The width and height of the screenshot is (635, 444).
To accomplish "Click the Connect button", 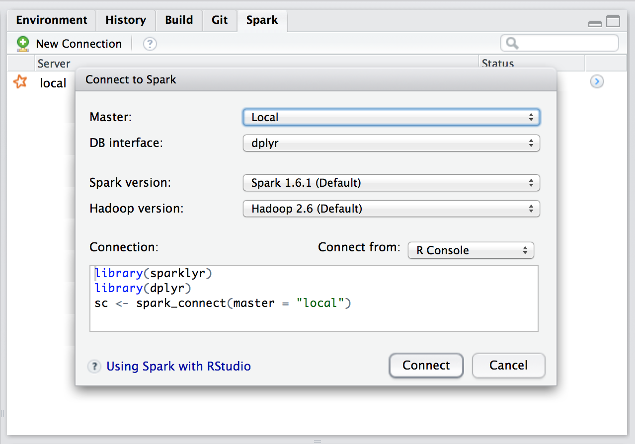I will 426,366.
